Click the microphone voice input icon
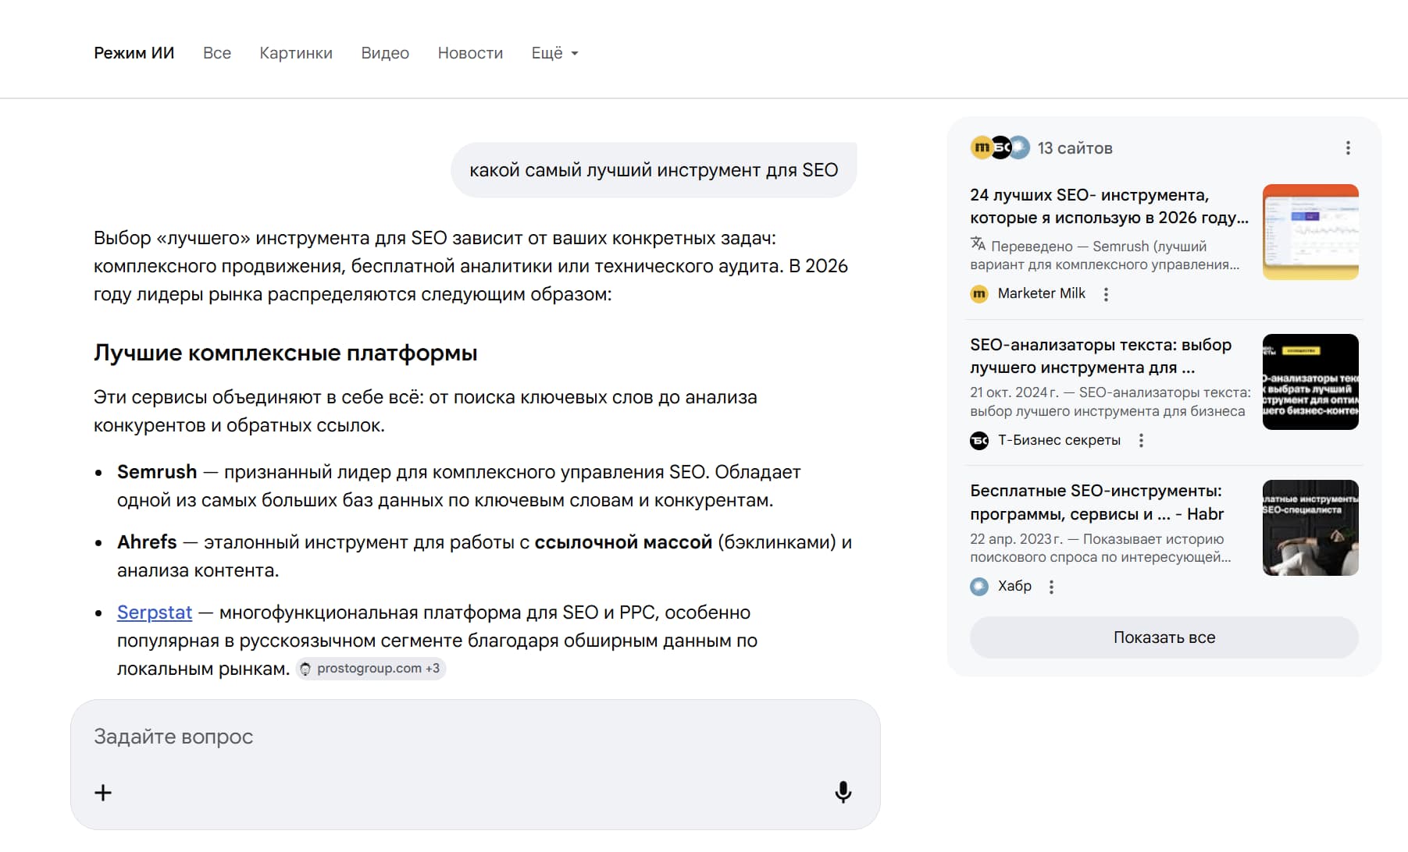The width and height of the screenshot is (1408, 852). 843,792
